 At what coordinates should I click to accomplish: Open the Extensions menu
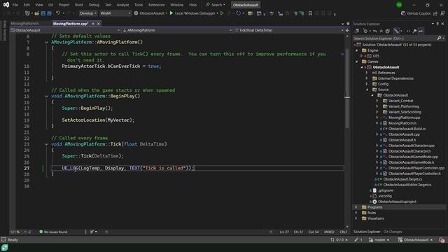point(157,5)
